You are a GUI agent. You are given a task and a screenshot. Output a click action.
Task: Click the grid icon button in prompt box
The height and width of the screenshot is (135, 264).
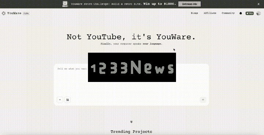click(67, 100)
